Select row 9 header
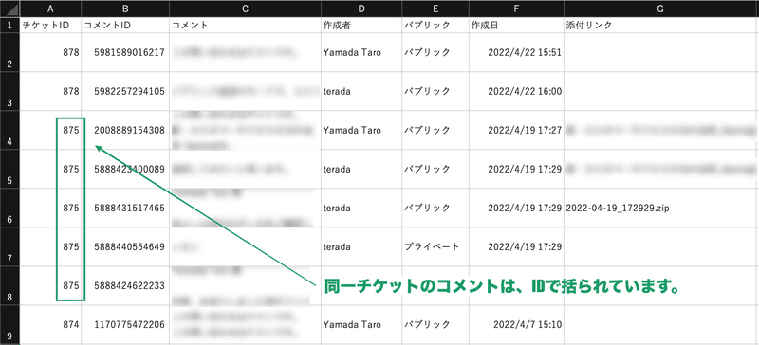The image size is (759, 345). (x=9, y=325)
